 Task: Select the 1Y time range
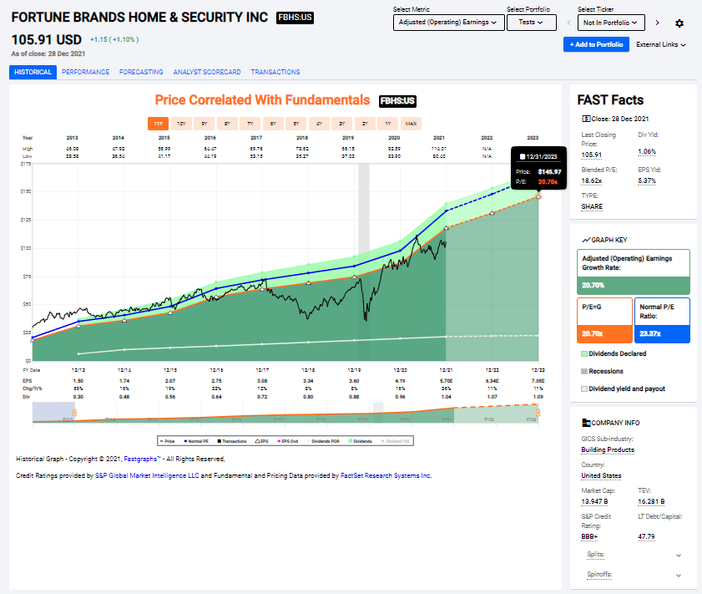coord(387,124)
